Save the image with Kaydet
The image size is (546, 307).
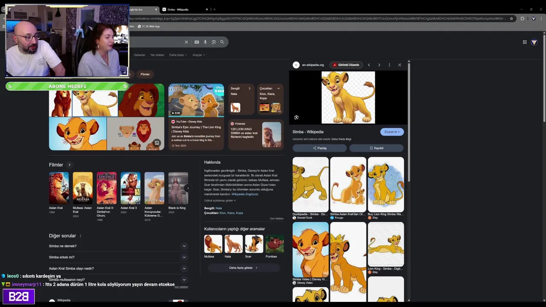pos(376,148)
